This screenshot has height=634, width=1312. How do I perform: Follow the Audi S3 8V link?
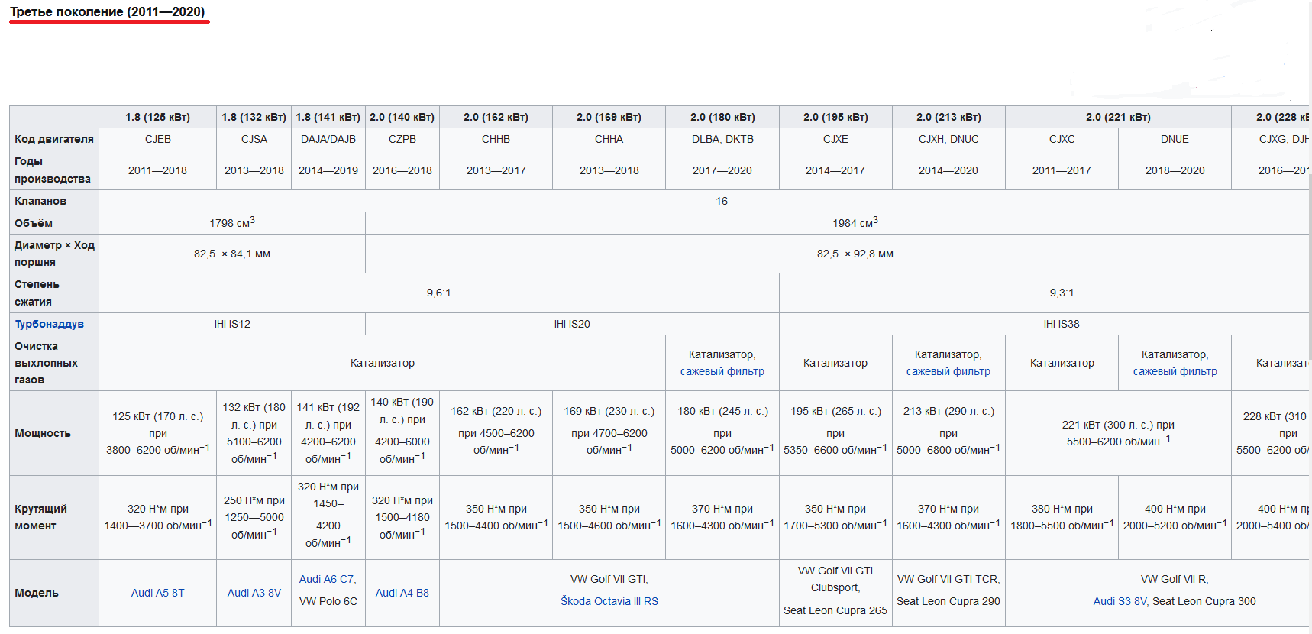click(1120, 601)
